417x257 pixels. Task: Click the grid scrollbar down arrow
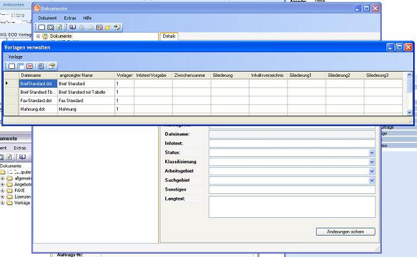(x=409, y=113)
